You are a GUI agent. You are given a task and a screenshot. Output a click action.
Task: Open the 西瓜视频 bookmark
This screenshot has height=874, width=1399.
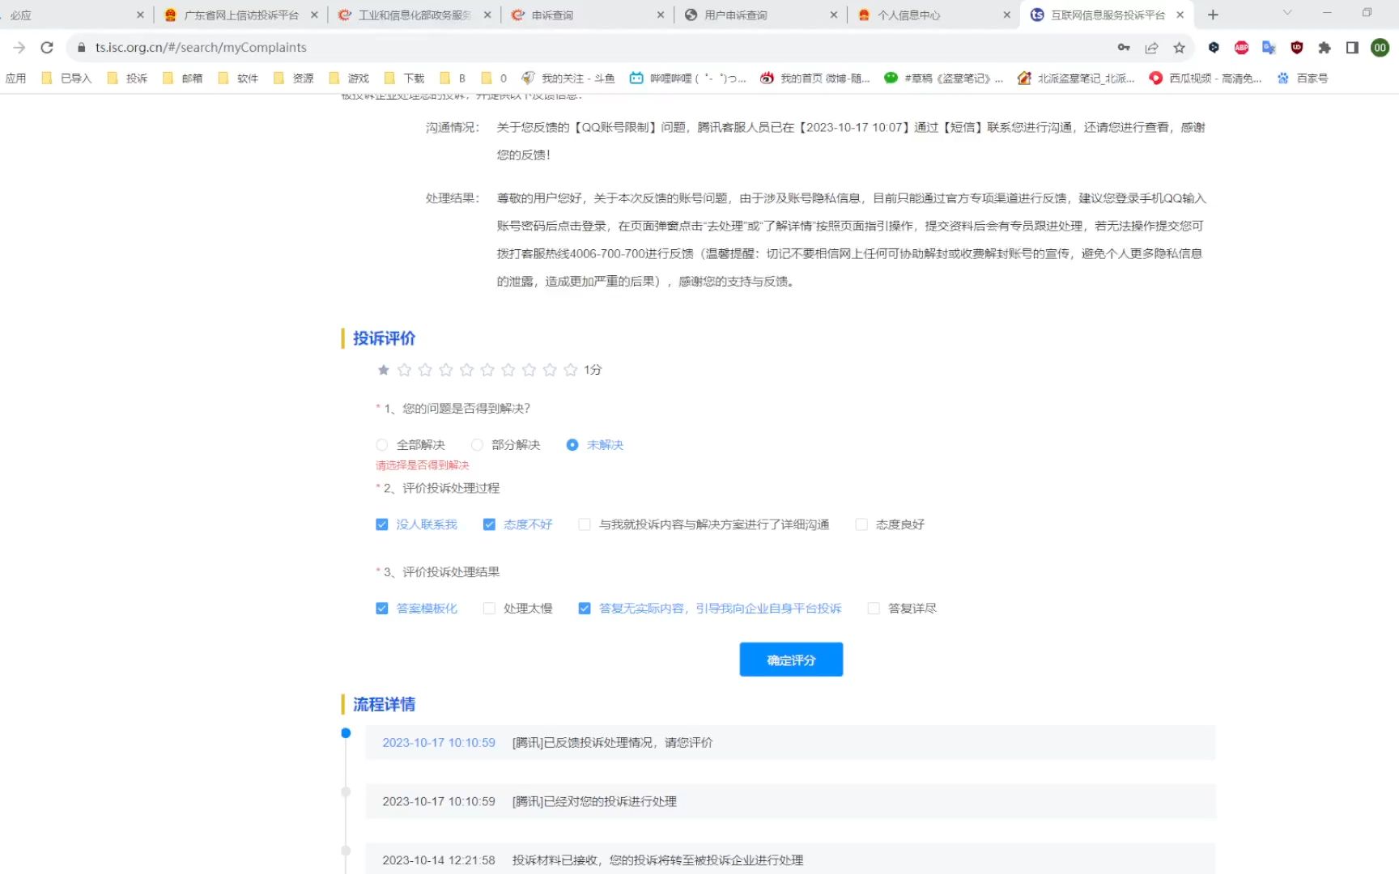1206,78
